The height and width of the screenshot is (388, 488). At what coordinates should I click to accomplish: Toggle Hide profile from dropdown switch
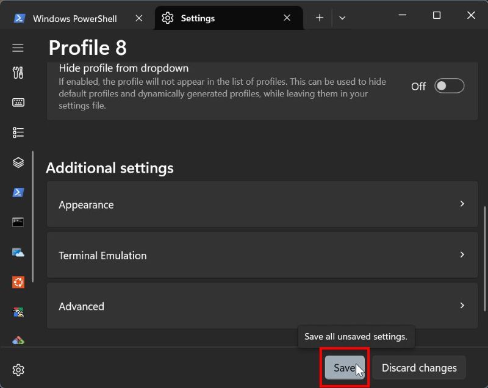click(449, 86)
